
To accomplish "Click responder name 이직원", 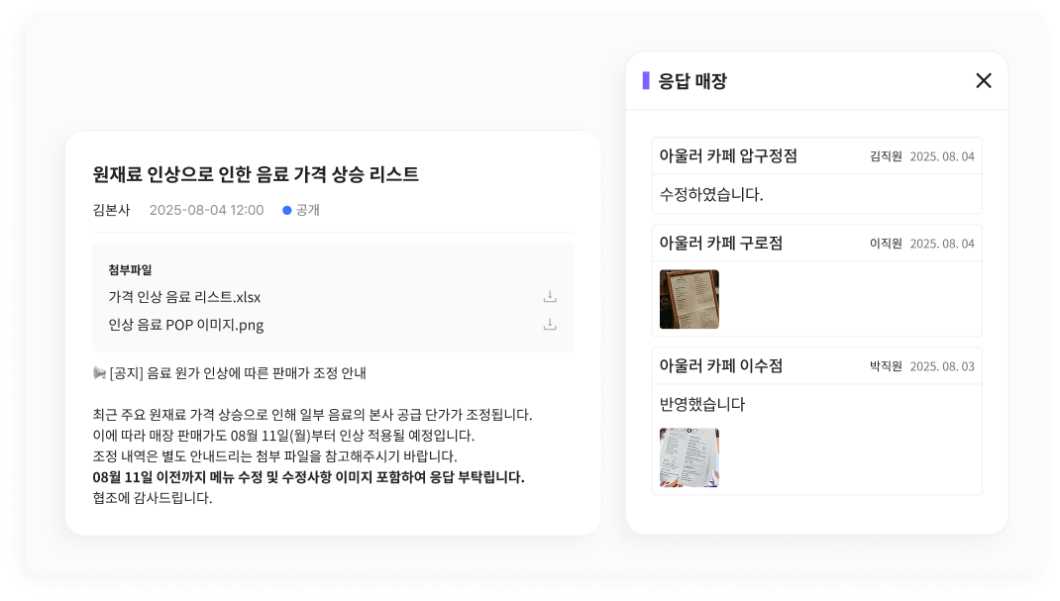I will pos(886,244).
